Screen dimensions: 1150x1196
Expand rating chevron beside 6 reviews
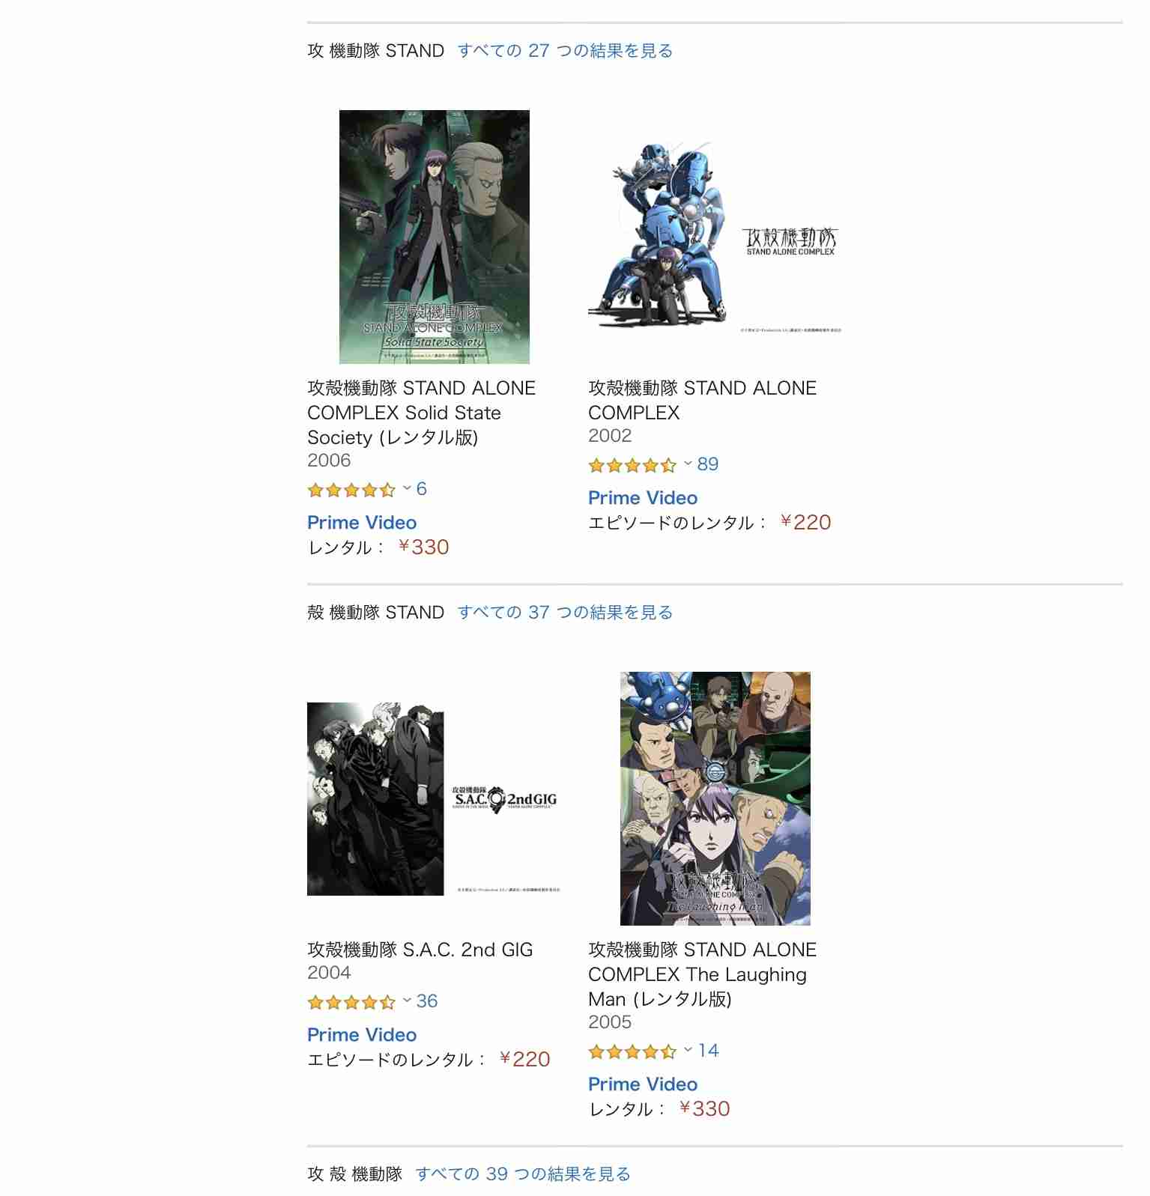pyautogui.click(x=407, y=488)
